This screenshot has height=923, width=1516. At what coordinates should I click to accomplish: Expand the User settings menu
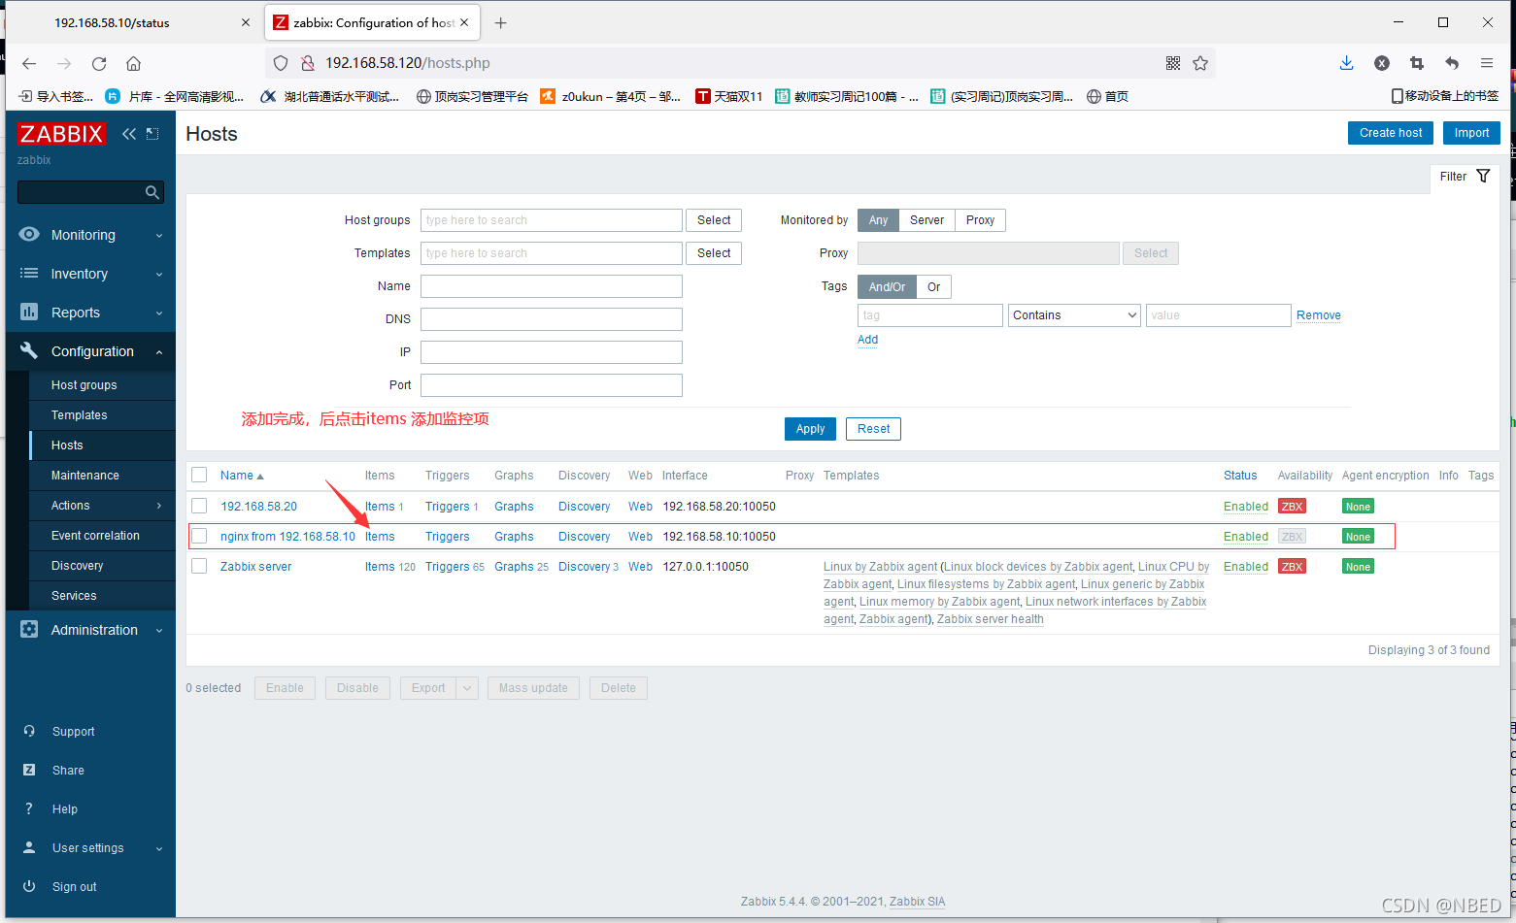click(x=159, y=848)
